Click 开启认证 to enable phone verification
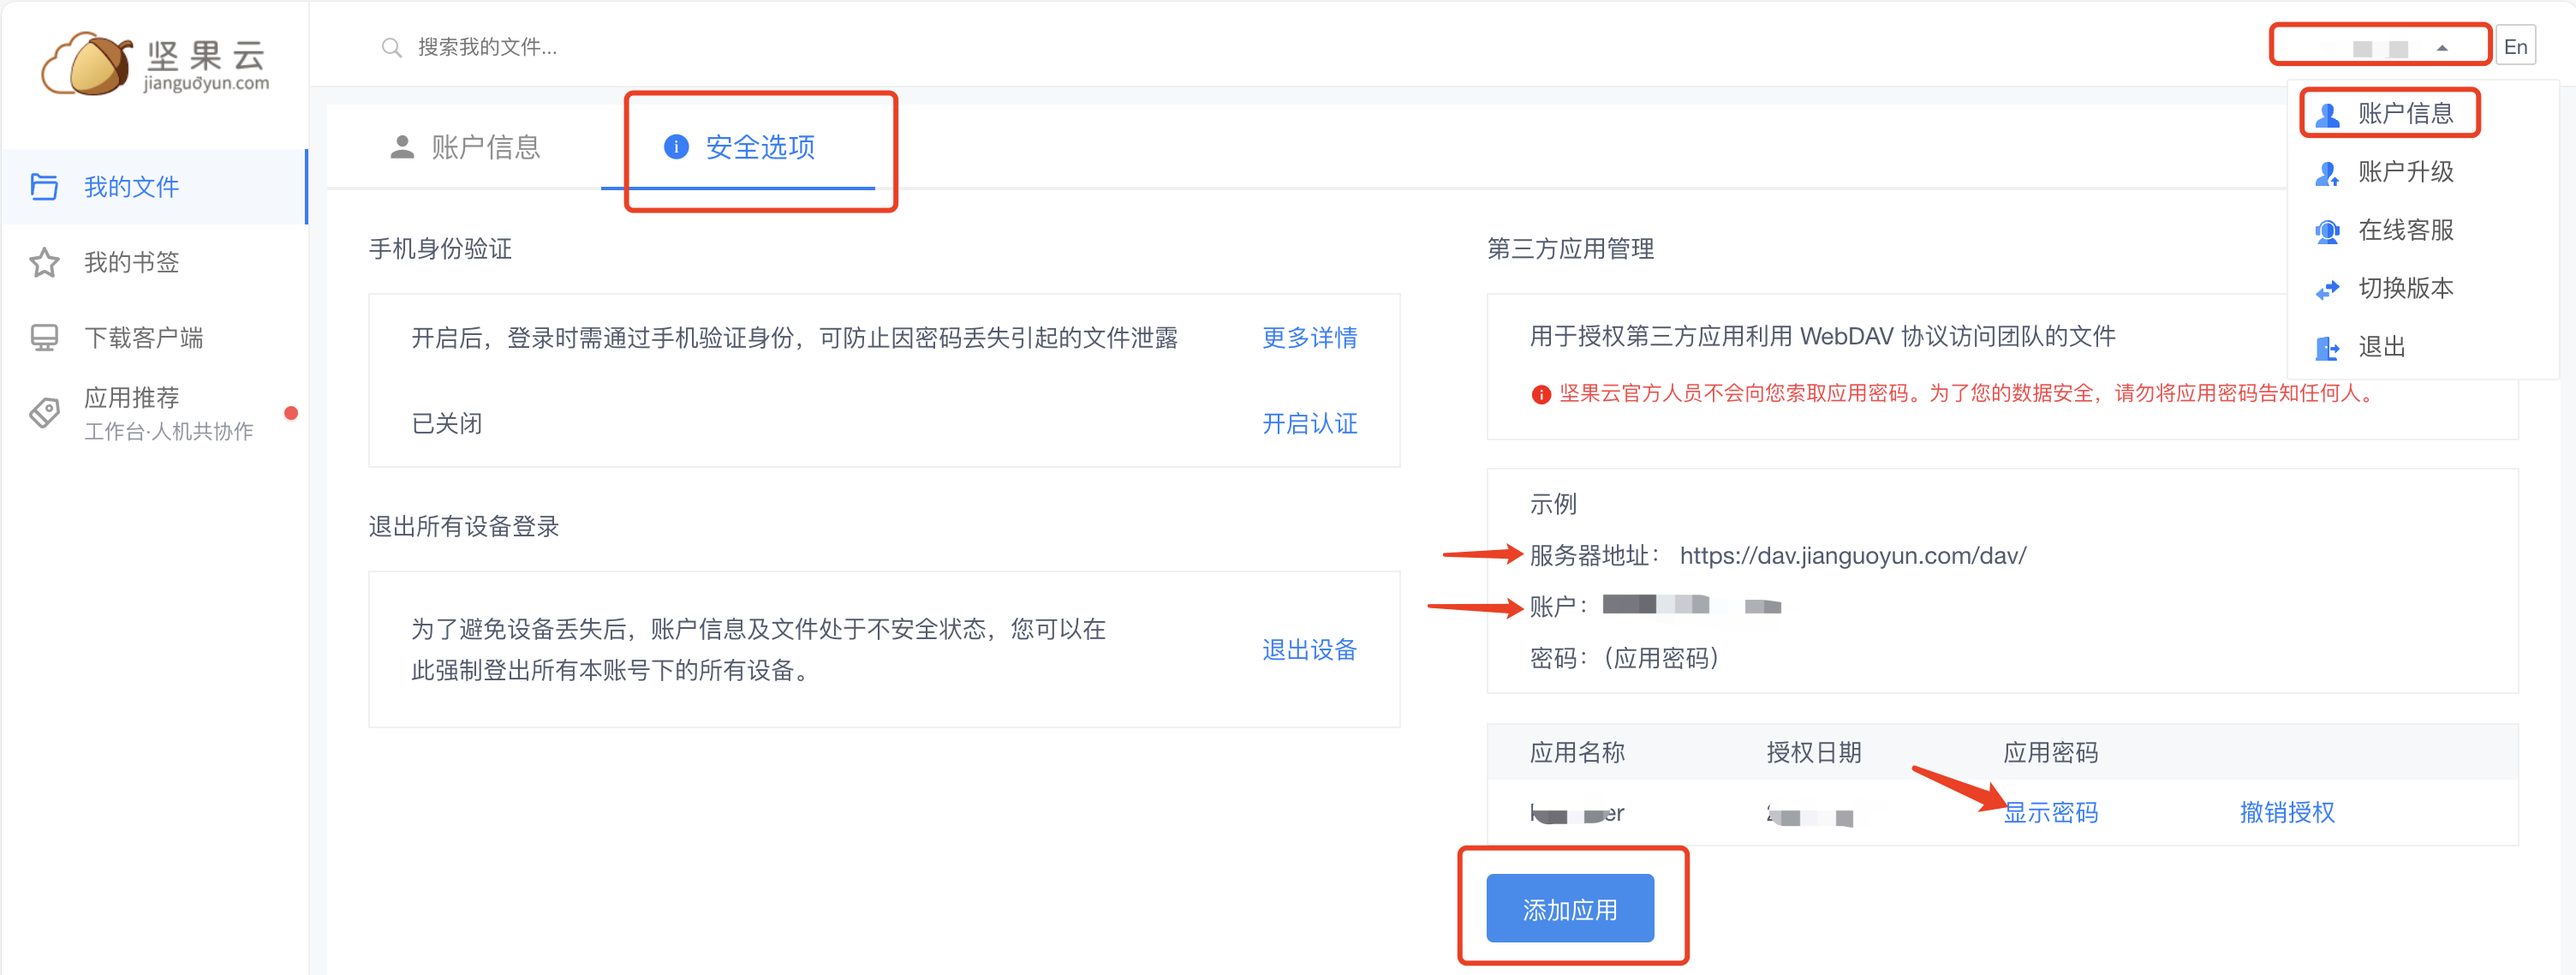This screenshot has height=975, width=2576. click(1309, 424)
